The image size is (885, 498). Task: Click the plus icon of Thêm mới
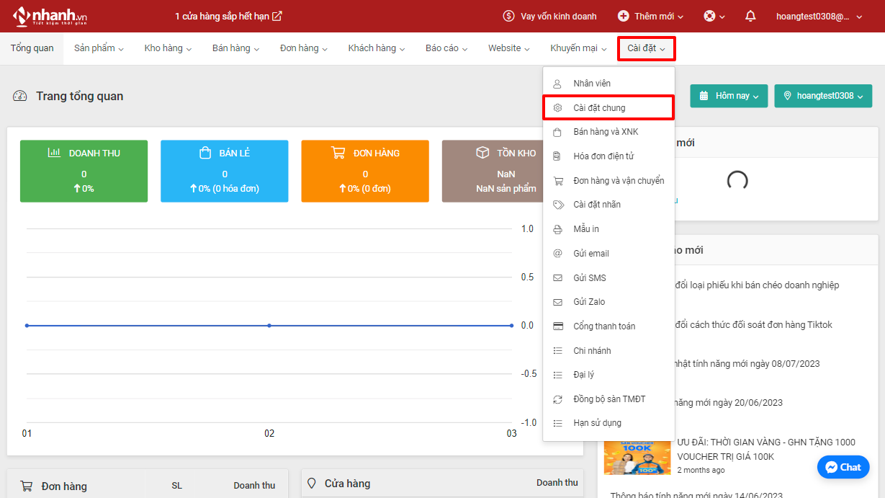coord(624,16)
